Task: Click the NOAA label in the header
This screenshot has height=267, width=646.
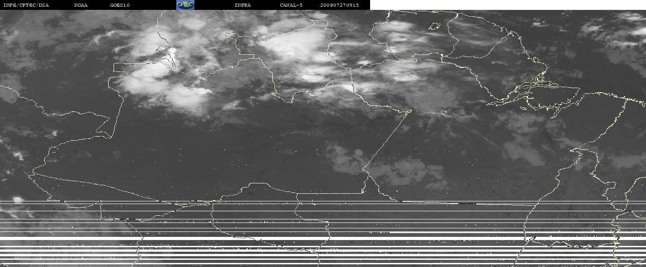Action: coord(81,5)
